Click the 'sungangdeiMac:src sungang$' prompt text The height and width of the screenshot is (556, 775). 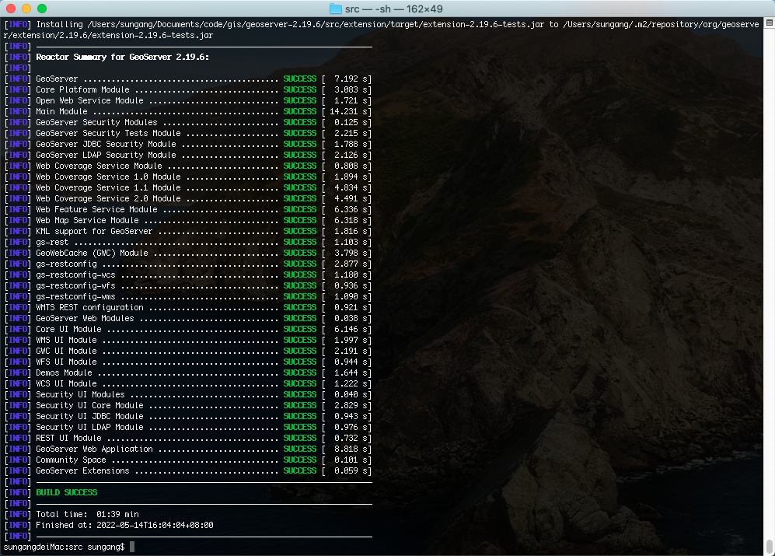64,547
